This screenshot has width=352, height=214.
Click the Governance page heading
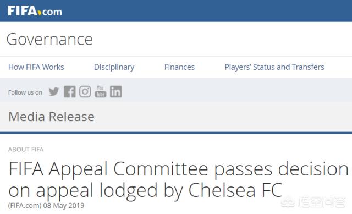pos(50,39)
